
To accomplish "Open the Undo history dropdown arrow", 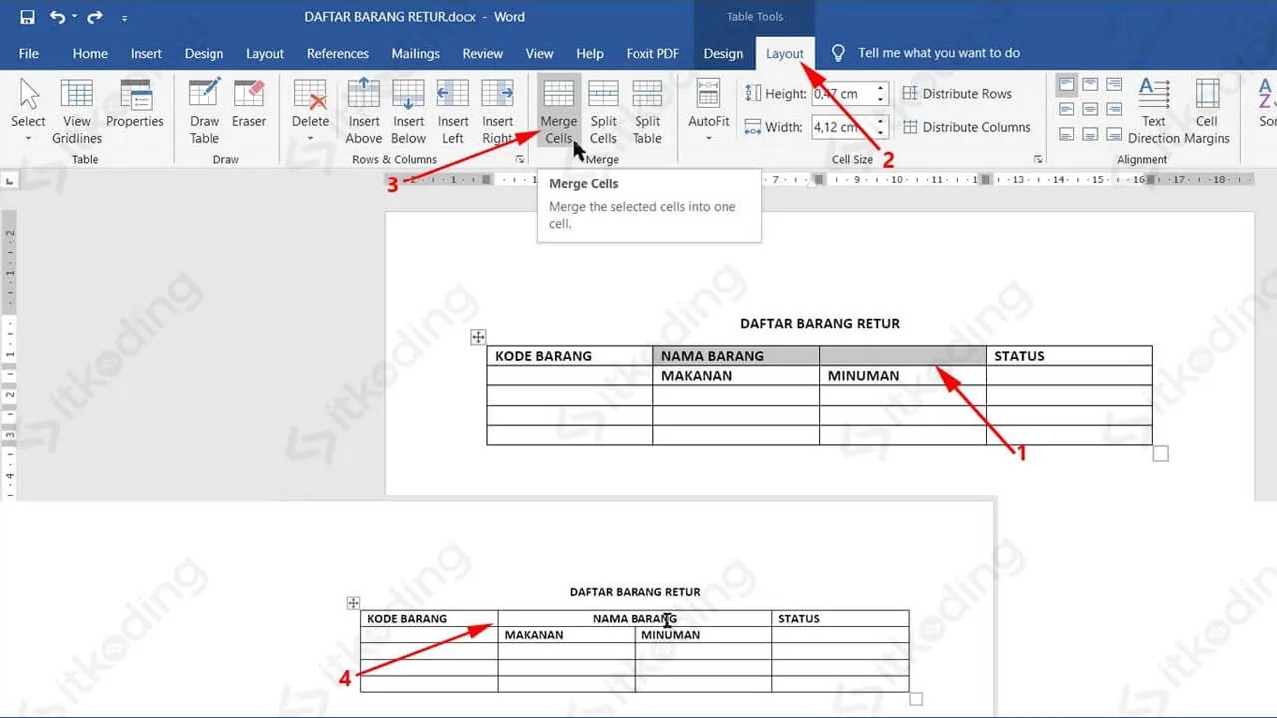I will pos(73,18).
